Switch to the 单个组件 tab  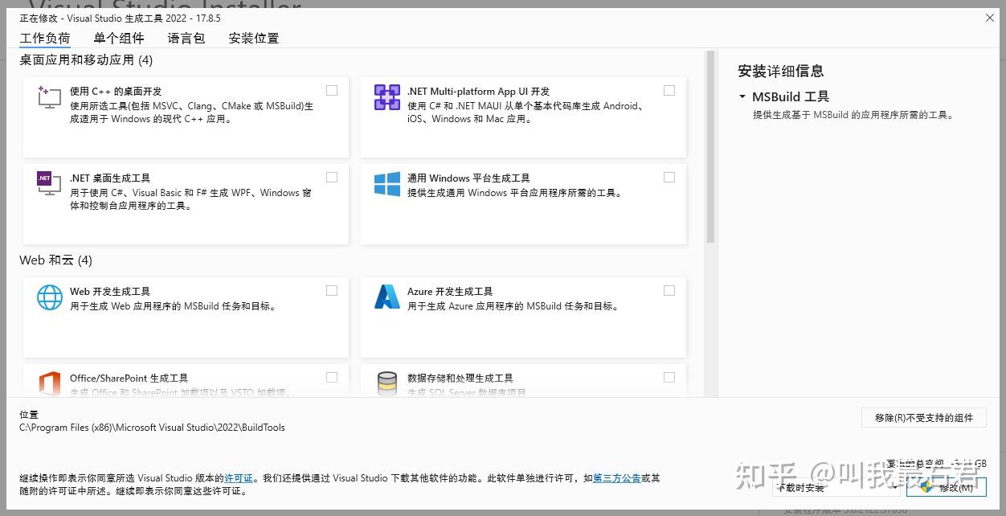pyautogui.click(x=118, y=38)
